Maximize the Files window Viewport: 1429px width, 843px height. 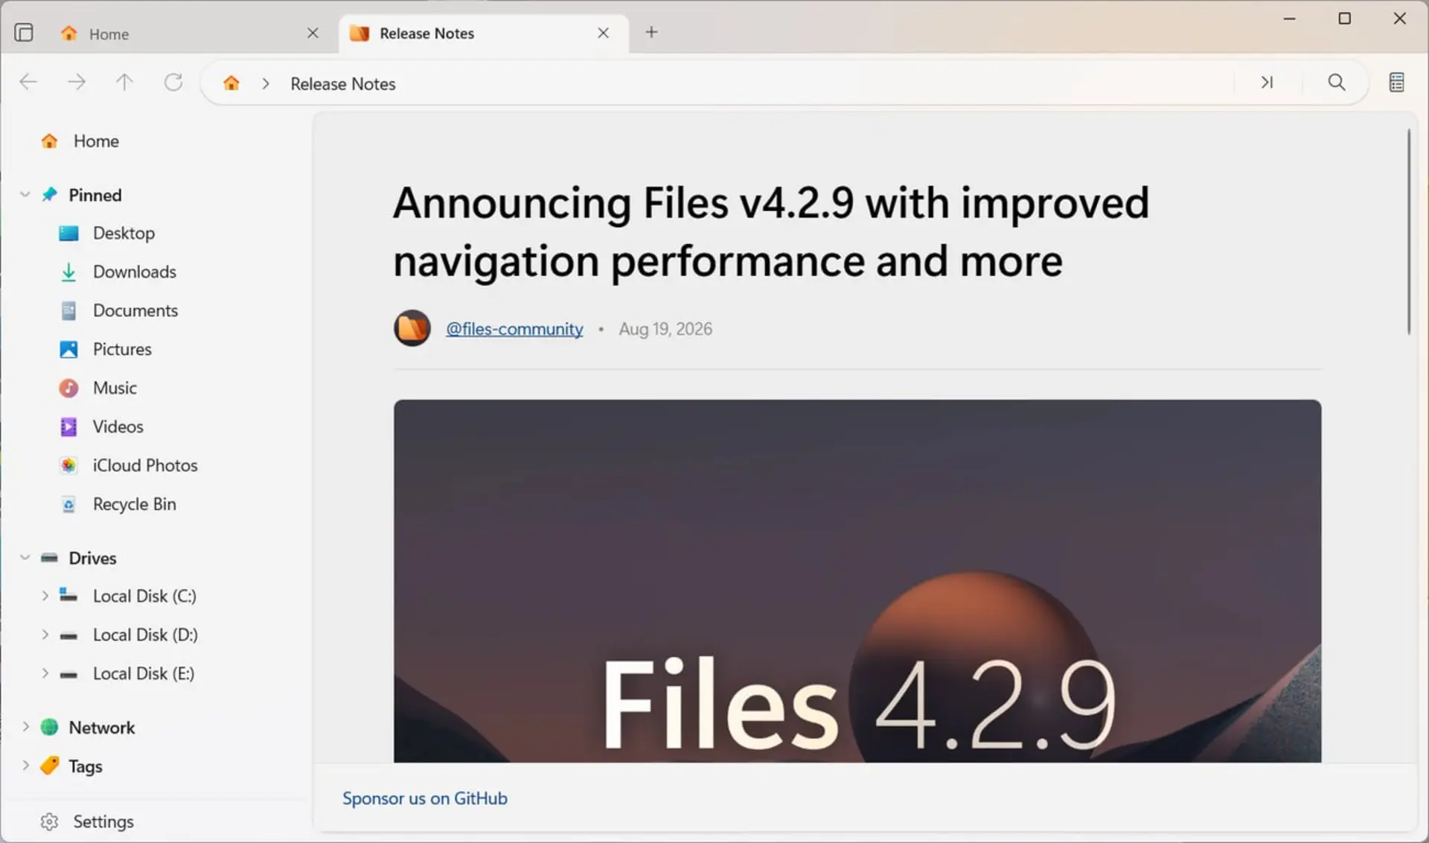1345,19
